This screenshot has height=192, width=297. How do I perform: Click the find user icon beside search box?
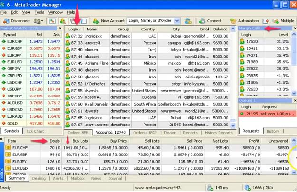(x=188, y=21)
